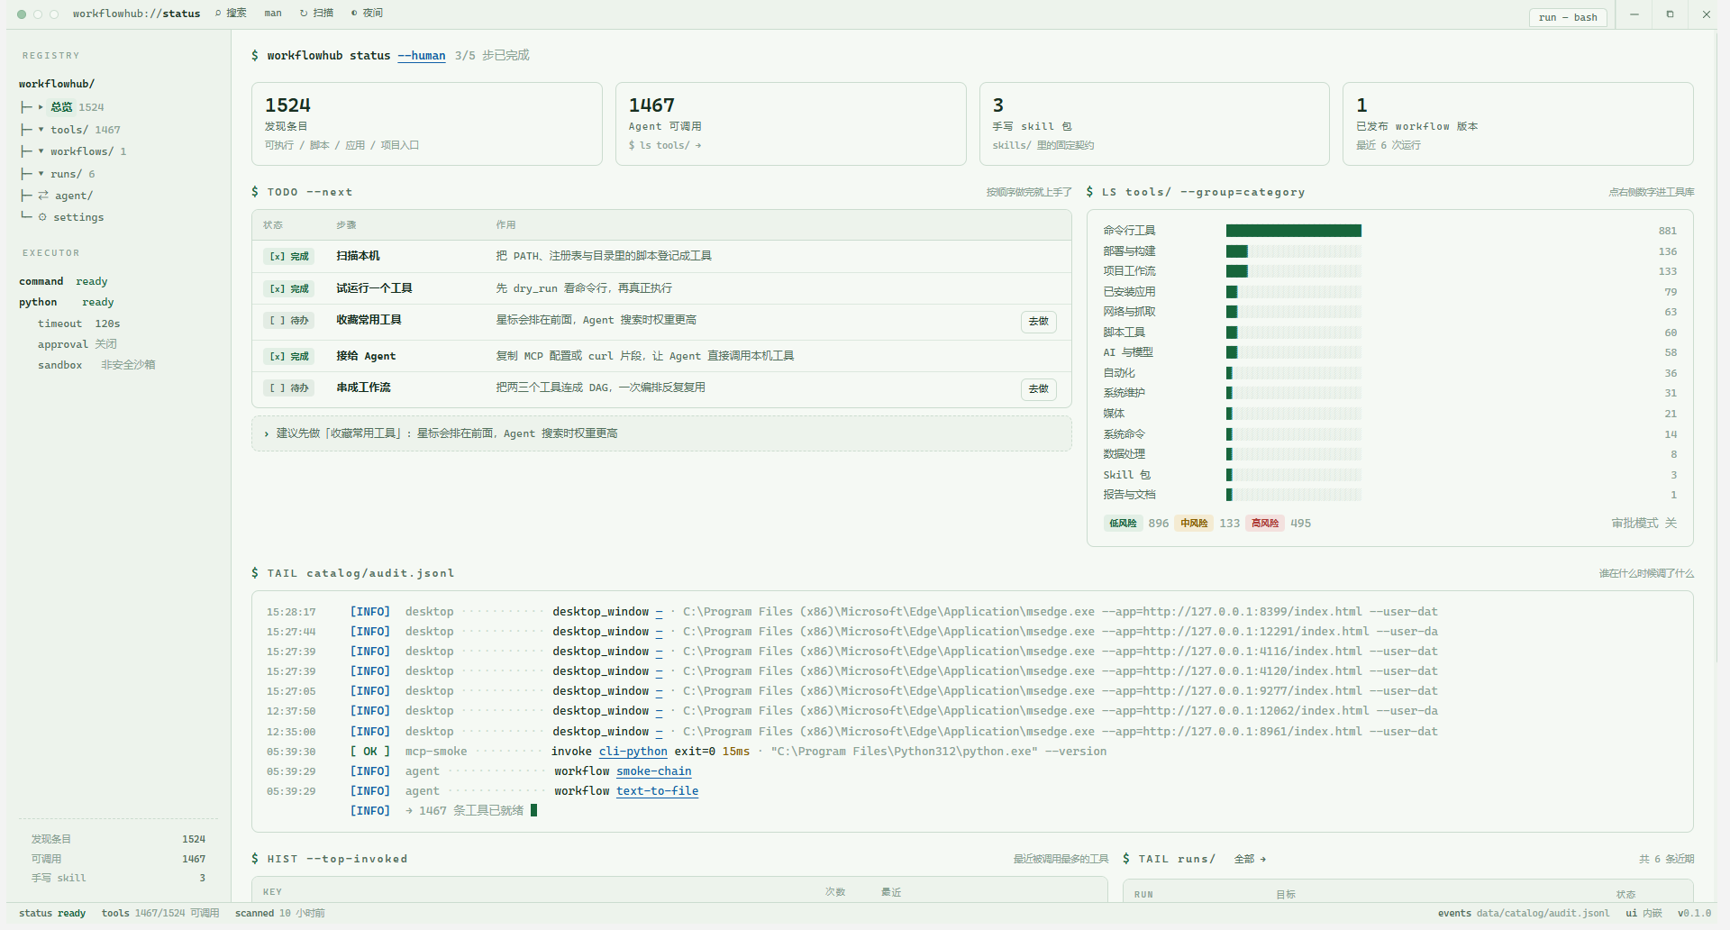The width and height of the screenshot is (1730, 930).
Task: Click the approval 关闭 executor setting
Action: 77,344
